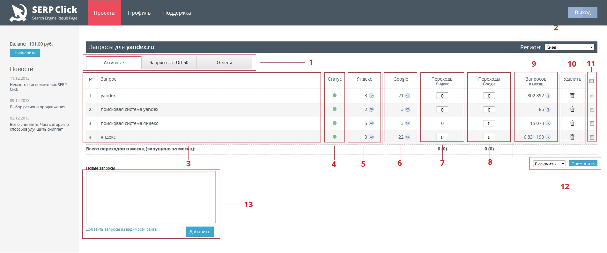Click the refresh icon beside Google position 22
Image resolution: width=607 pixels, height=253 pixels.
(x=408, y=137)
